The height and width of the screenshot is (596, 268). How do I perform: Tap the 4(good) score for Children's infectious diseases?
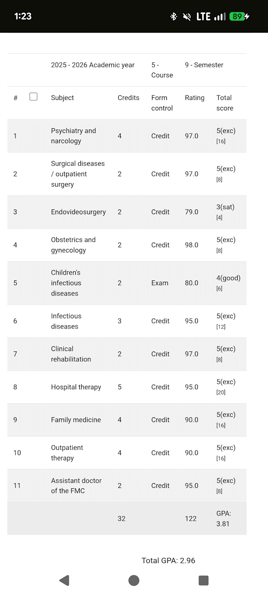228,278
